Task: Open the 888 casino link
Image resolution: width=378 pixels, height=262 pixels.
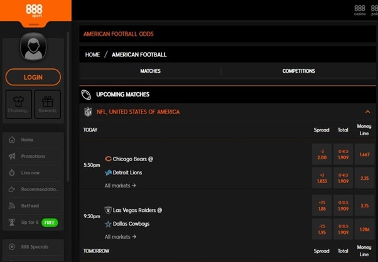Action: (360, 11)
